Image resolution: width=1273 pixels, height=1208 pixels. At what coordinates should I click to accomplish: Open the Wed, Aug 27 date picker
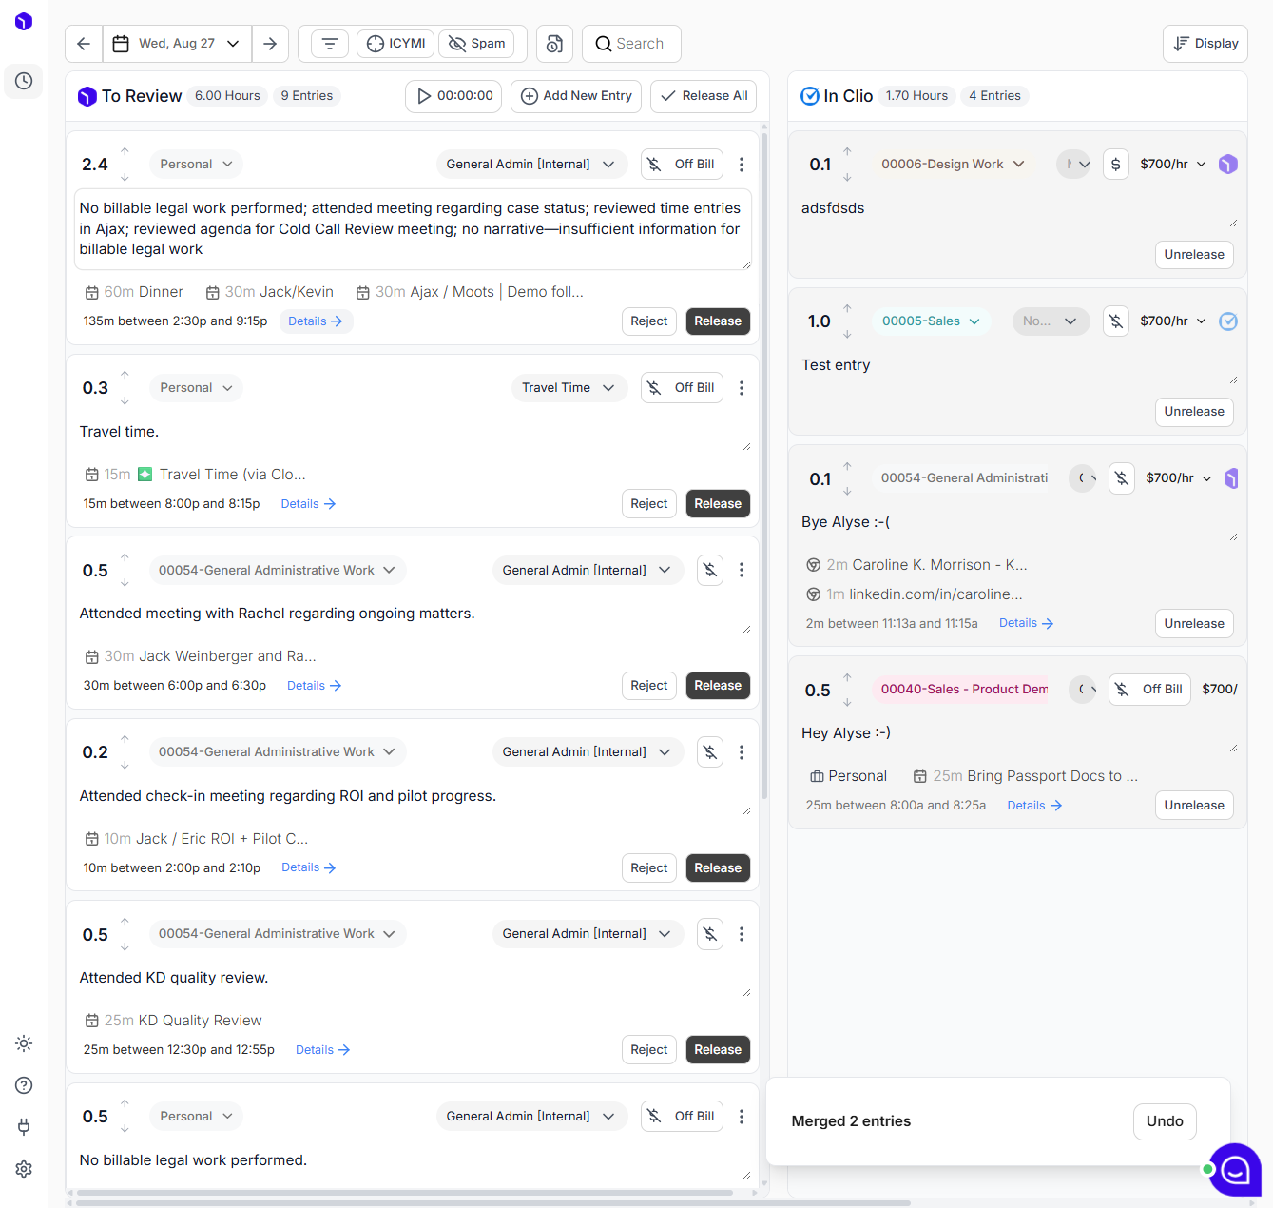coord(177,44)
